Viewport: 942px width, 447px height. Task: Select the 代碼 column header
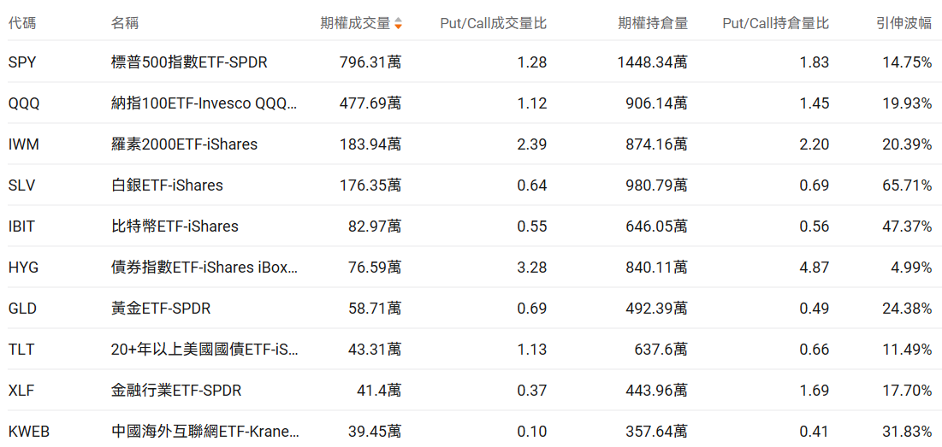click(21, 23)
